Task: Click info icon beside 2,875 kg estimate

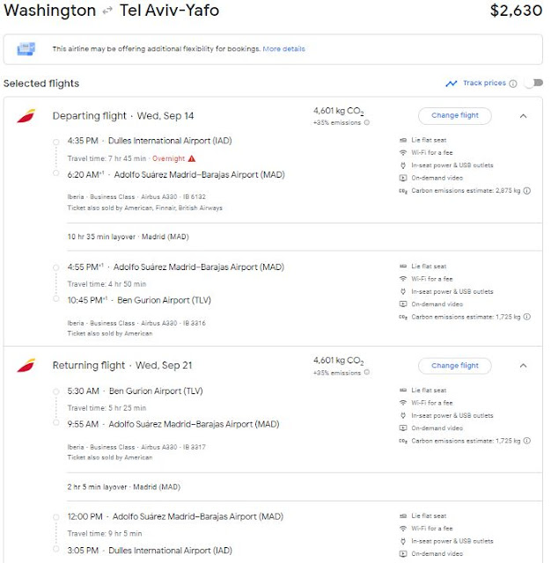Action: pos(527,190)
